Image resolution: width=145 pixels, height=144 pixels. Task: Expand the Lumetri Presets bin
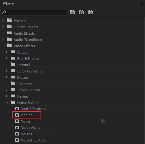pos(3,27)
